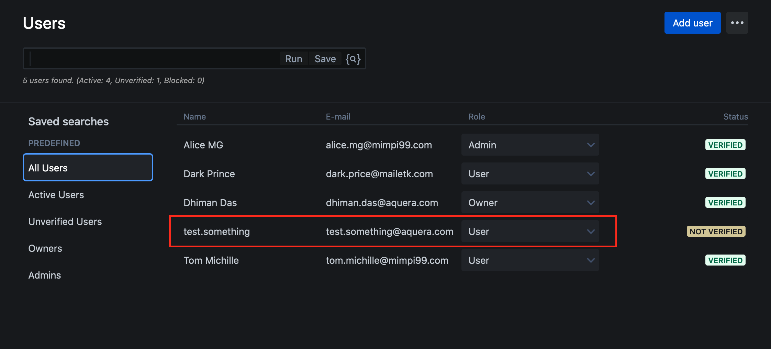Click the '5 users found' summary text
The height and width of the screenshot is (349, 771).
tap(113, 80)
